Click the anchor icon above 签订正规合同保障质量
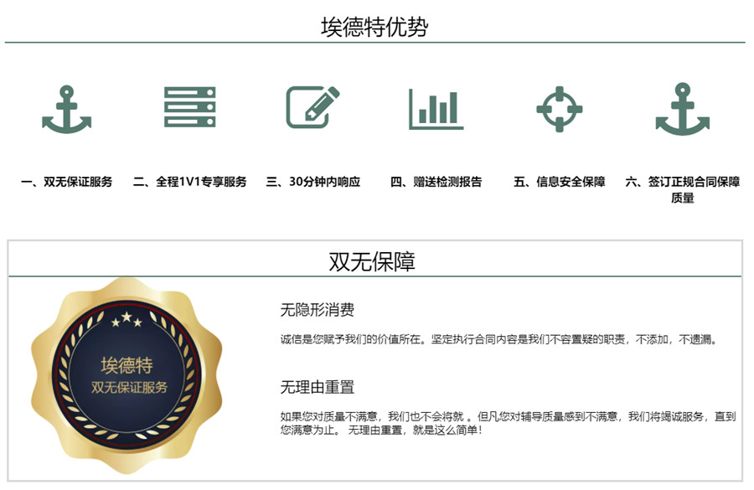 [682, 109]
